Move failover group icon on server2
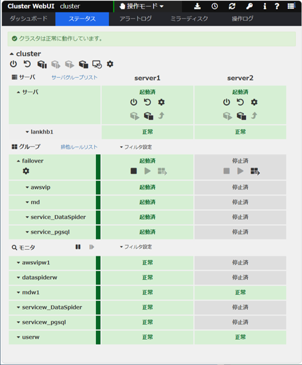302x365 pixels. 255,172
